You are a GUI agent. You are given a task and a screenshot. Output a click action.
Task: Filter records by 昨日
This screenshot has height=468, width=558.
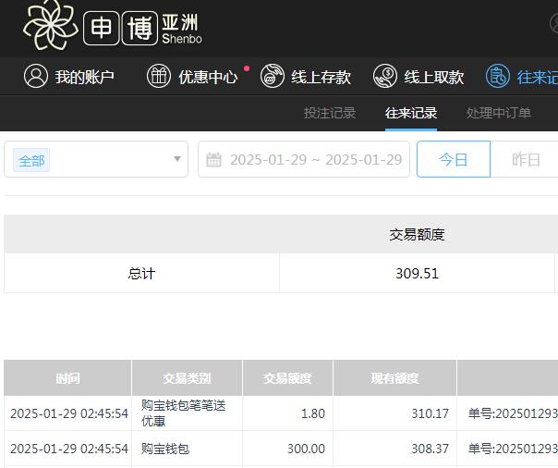tap(526, 159)
